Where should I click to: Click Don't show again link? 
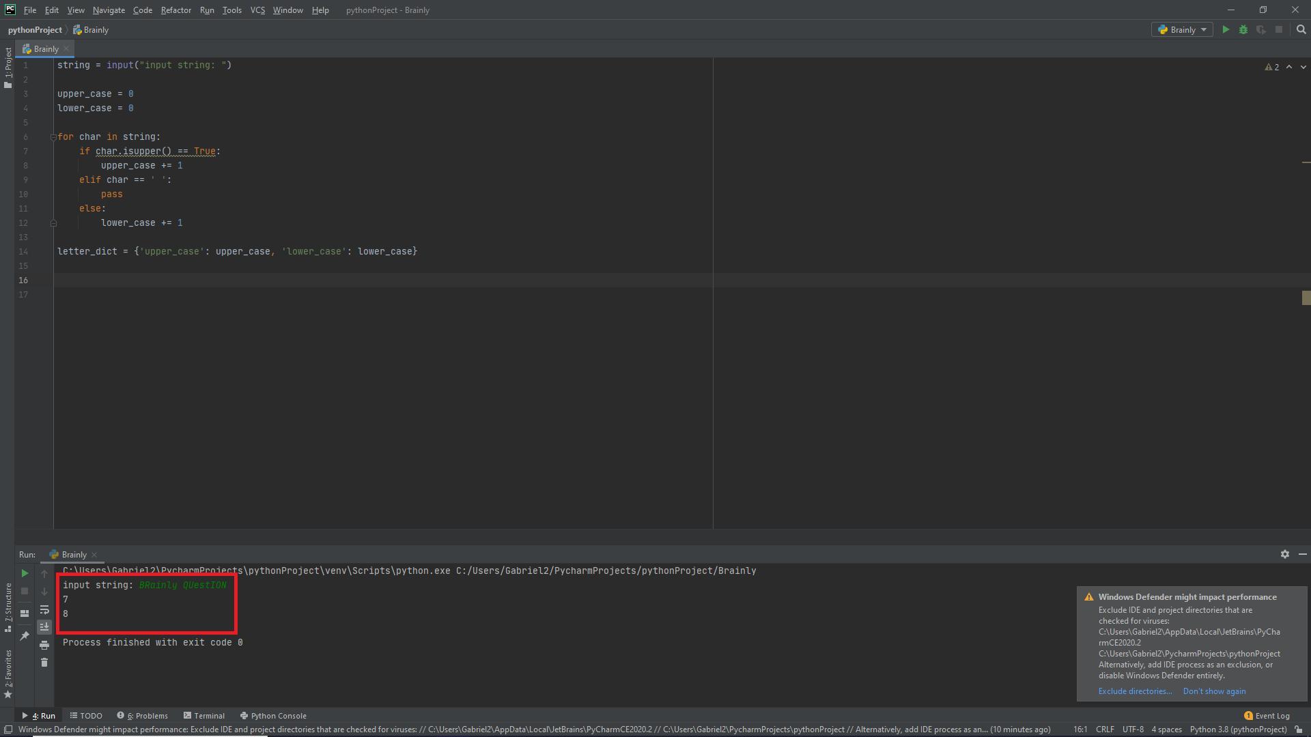tap(1214, 691)
